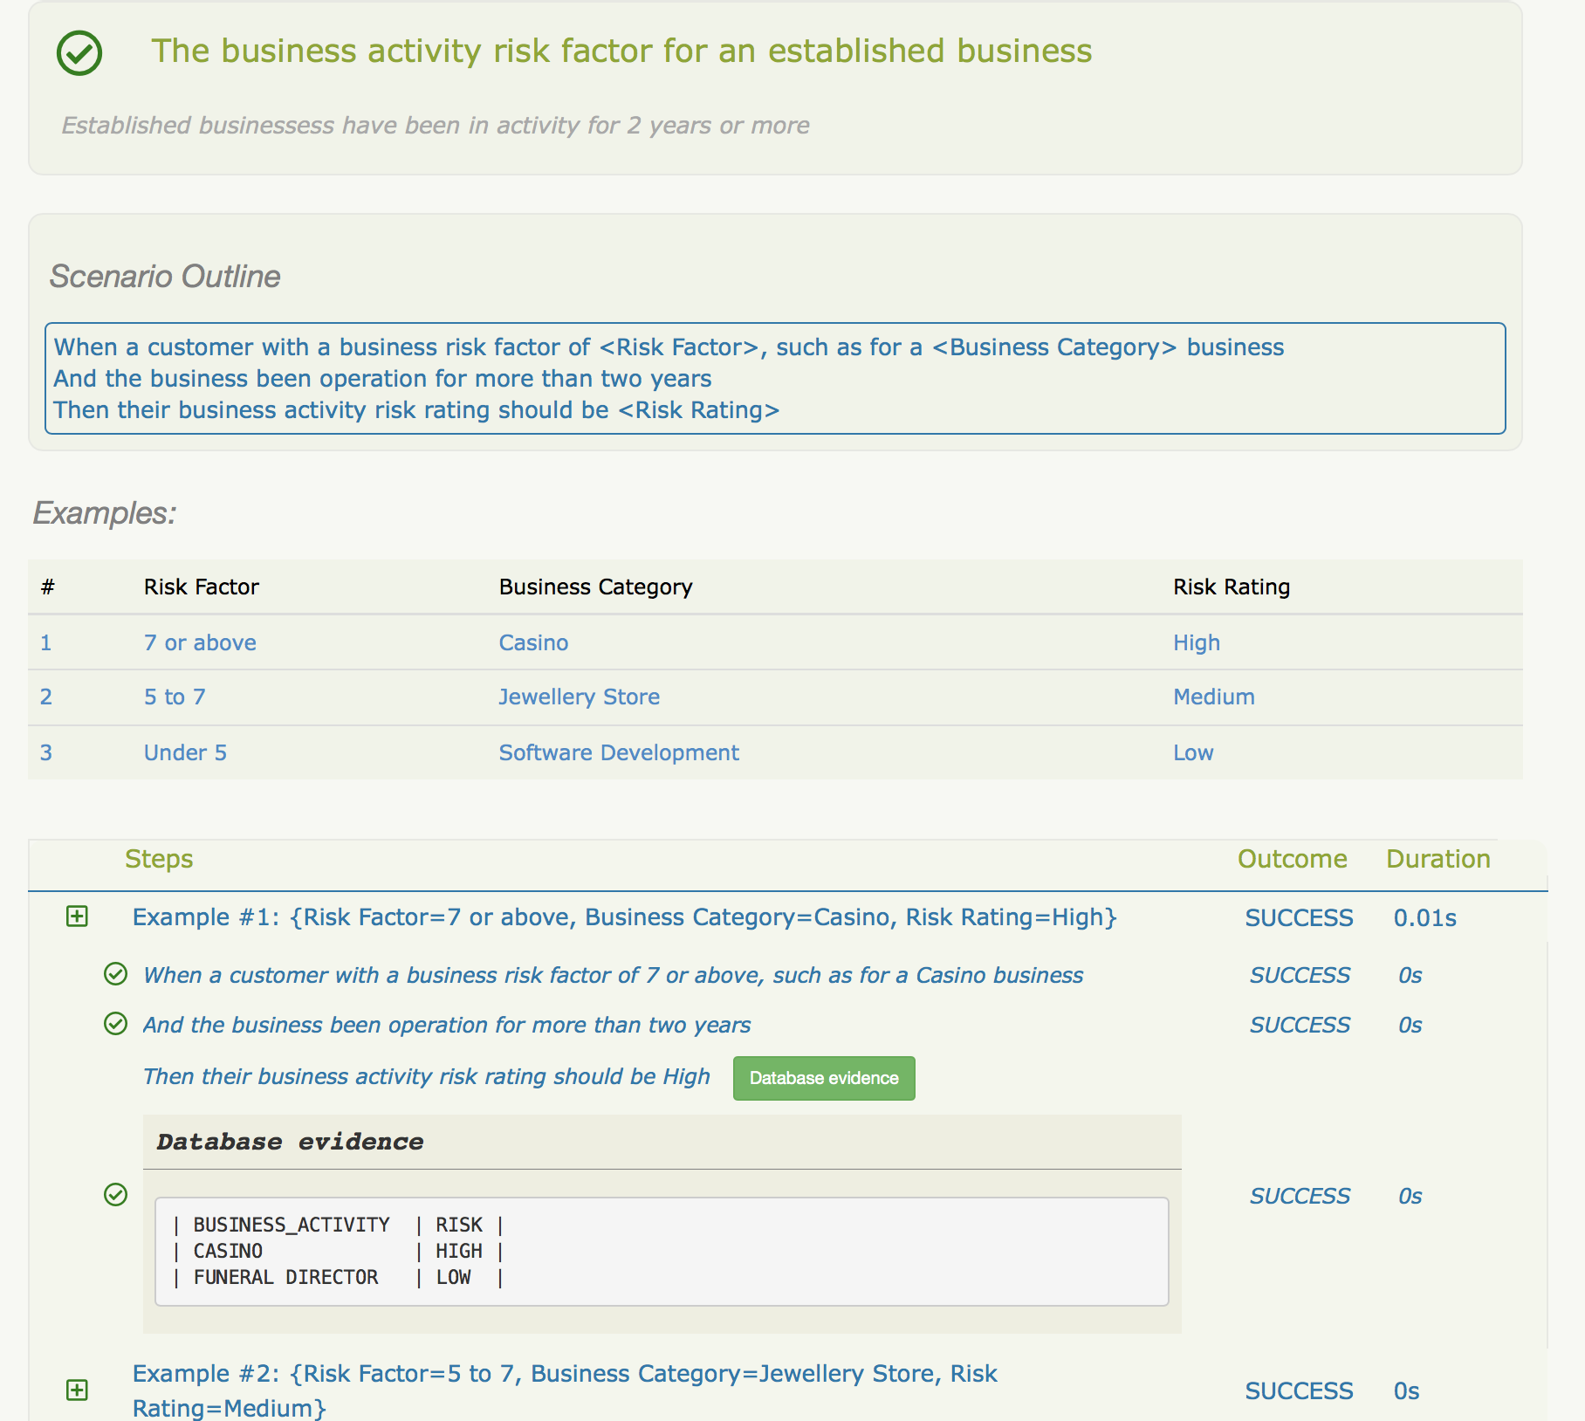This screenshot has height=1421, width=1585.
Task: Select the Casino business category cell
Action: click(x=533, y=643)
